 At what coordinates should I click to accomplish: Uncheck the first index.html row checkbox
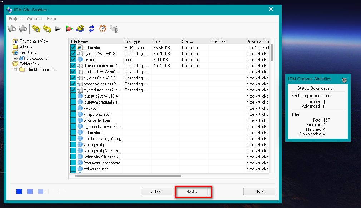(x=73, y=48)
